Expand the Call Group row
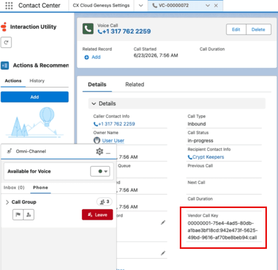The width and height of the screenshot is (278, 270). [x=7, y=202]
